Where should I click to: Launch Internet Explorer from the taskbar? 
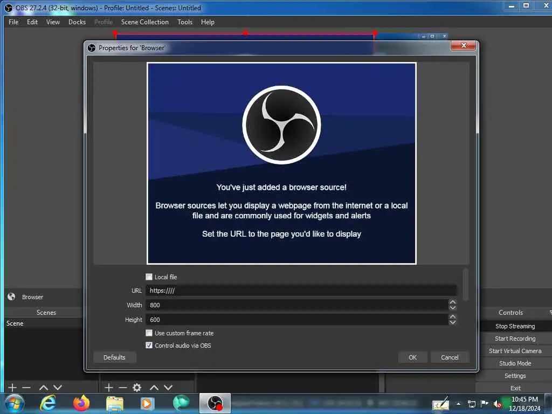[48, 403]
